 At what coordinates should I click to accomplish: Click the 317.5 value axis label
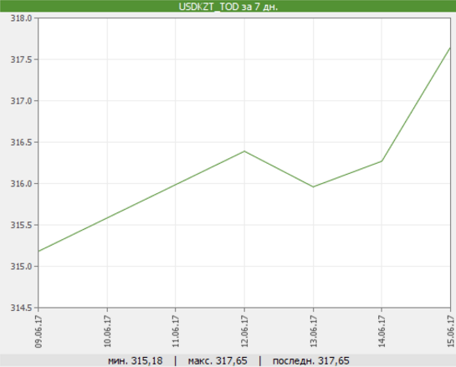click(21, 59)
